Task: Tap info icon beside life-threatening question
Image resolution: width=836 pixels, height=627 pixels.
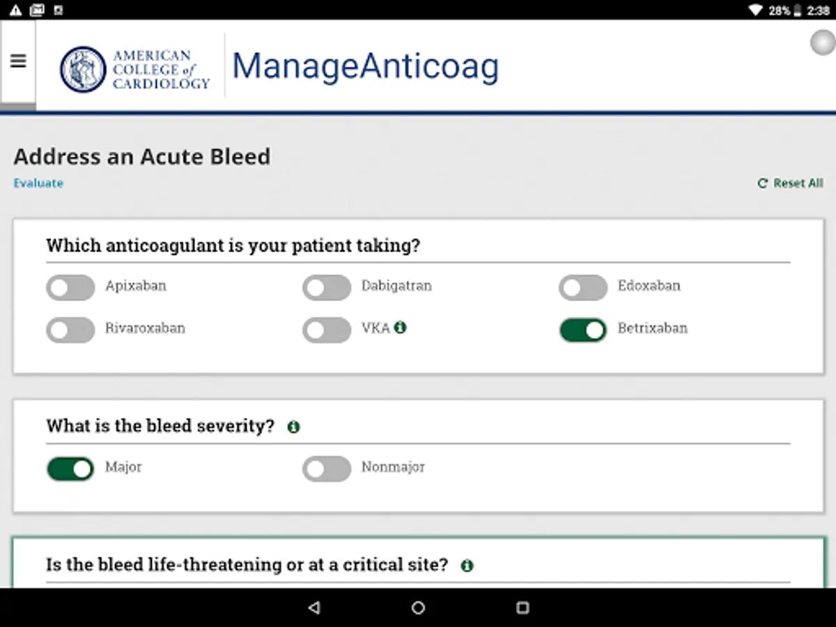Action: click(467, 565)
